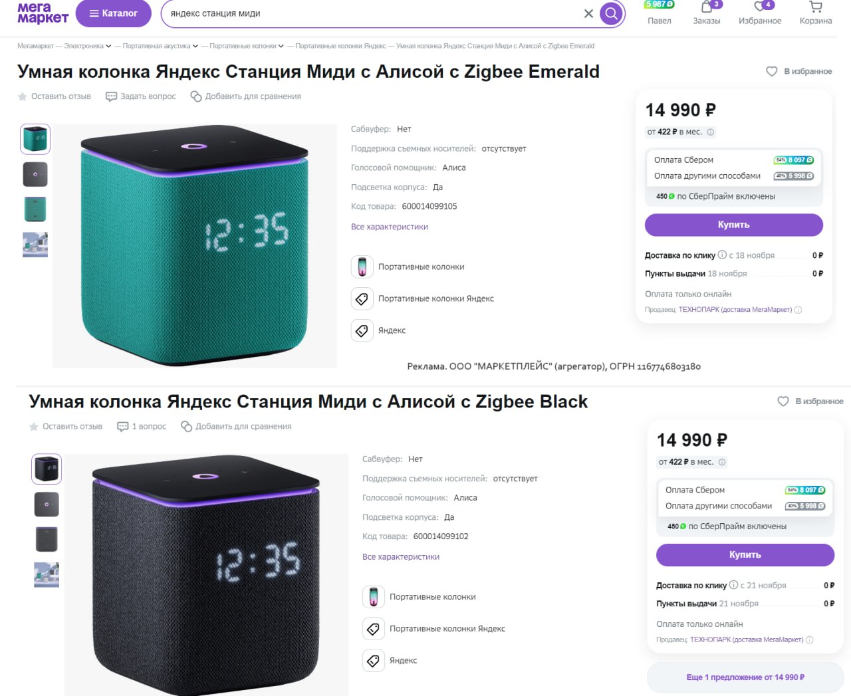
Task: Click Задать вопрос speech bubble icon
Action: click(111, 96)
